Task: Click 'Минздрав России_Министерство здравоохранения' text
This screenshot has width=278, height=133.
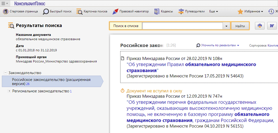Action: 56,61
